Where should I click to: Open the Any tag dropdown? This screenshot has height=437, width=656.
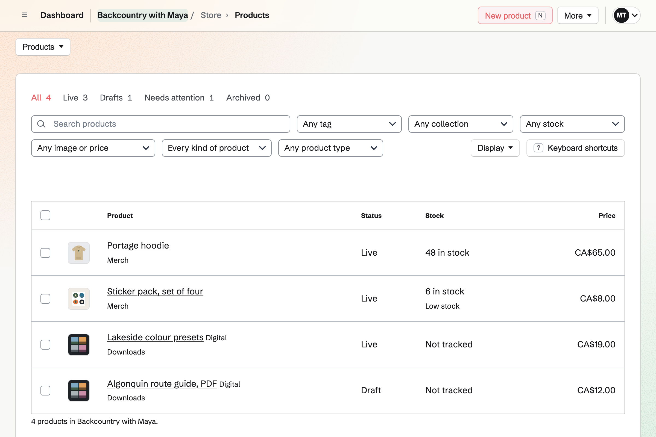pyautogui.click(x=349, y=124)
